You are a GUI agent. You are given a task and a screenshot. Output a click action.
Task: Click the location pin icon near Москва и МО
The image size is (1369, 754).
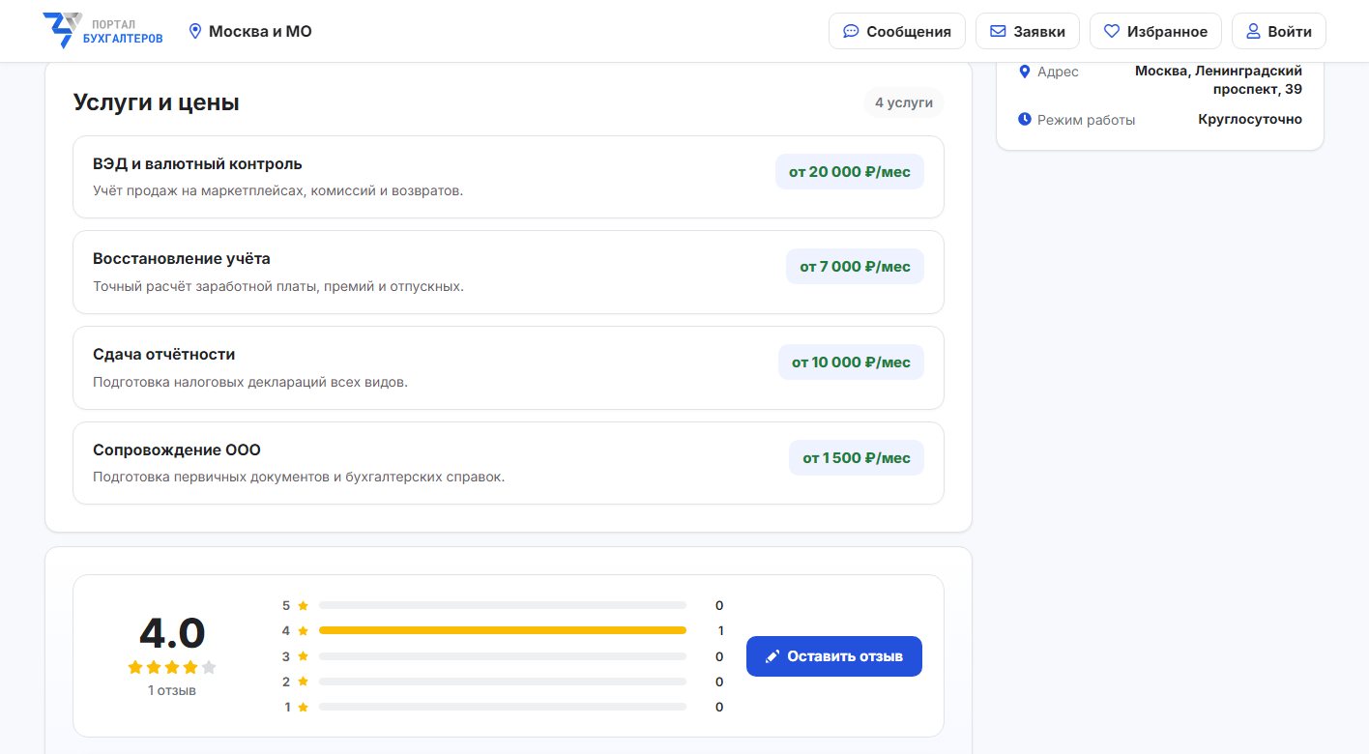[194, 31]
